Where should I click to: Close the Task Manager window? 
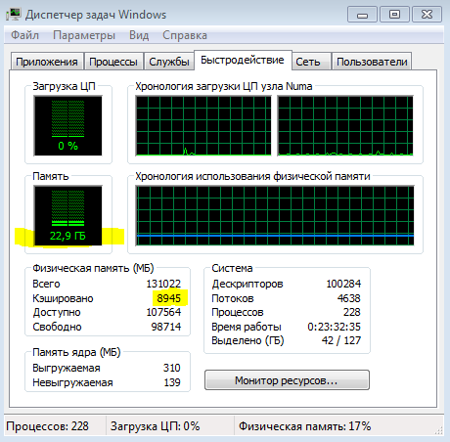pos(427,15)
